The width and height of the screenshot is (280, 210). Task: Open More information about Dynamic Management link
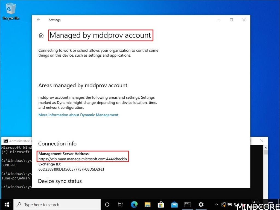[x=78, y=115]
